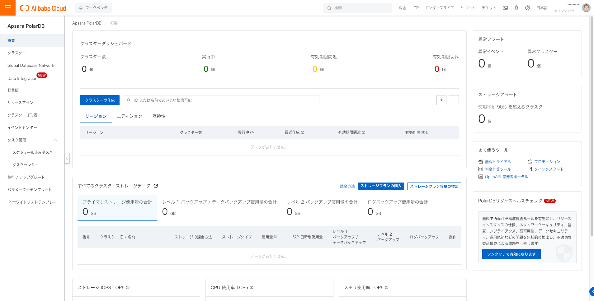The image size is (594, 301).
Task: Open the hamburger navigation menu
Action: point(8,8)
